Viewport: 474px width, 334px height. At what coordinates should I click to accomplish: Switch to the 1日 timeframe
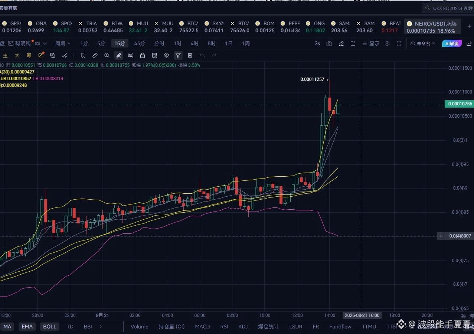pos(229,43)
